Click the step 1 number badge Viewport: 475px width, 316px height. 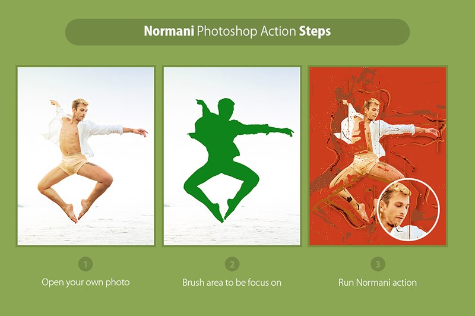coord(85,264)
